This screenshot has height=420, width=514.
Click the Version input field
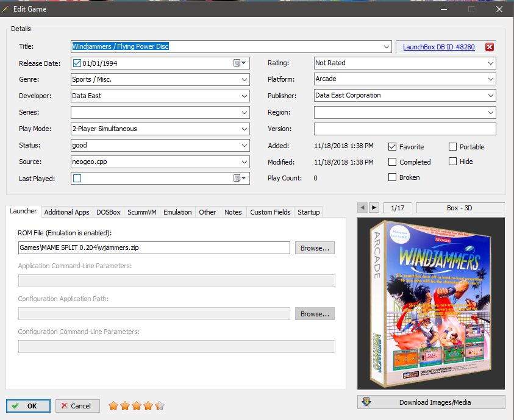pos(405,129)
